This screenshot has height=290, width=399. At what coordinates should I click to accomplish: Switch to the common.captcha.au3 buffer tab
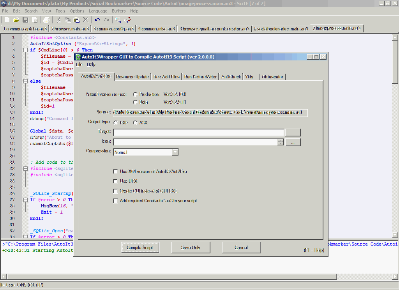pos(25,29)
